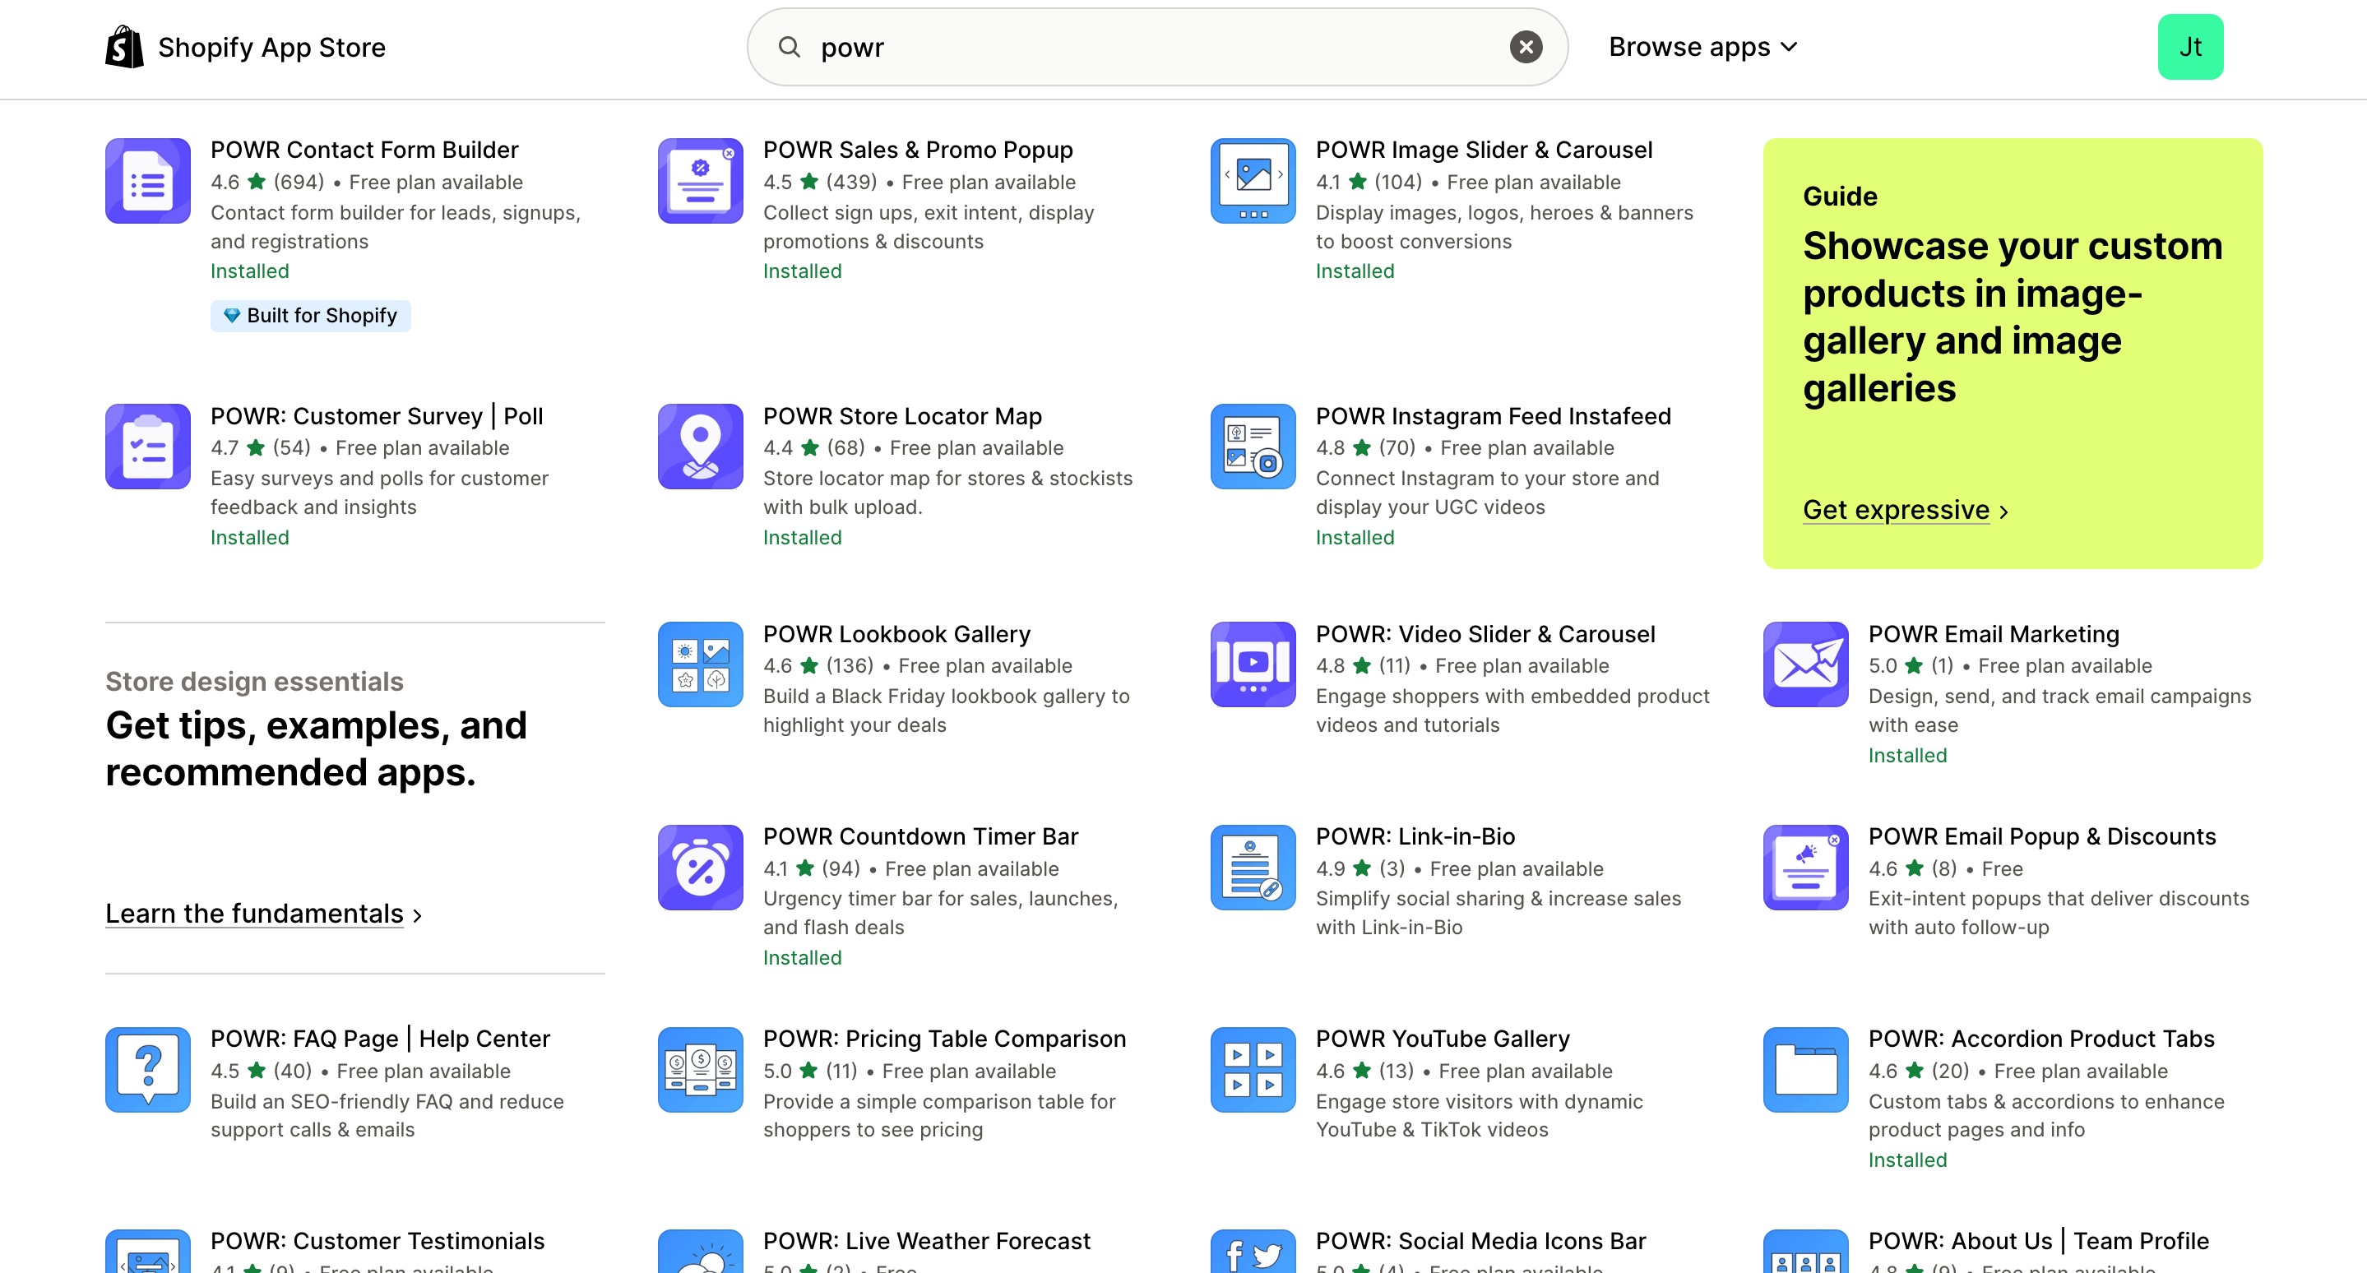
Task: Open the POWR Accordion Product Tabs folder icon
Action: click(x=1805, y=1069)
